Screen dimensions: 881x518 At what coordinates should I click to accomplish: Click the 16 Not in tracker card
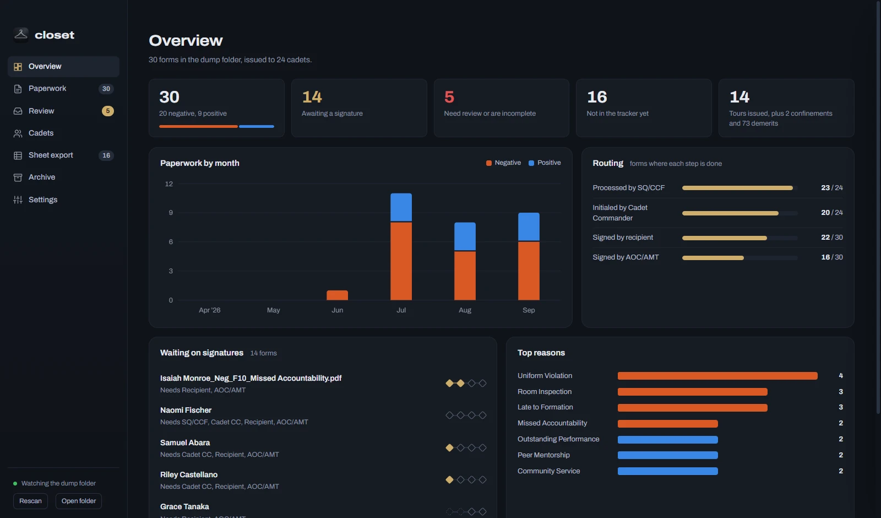(x=644, y=108)
